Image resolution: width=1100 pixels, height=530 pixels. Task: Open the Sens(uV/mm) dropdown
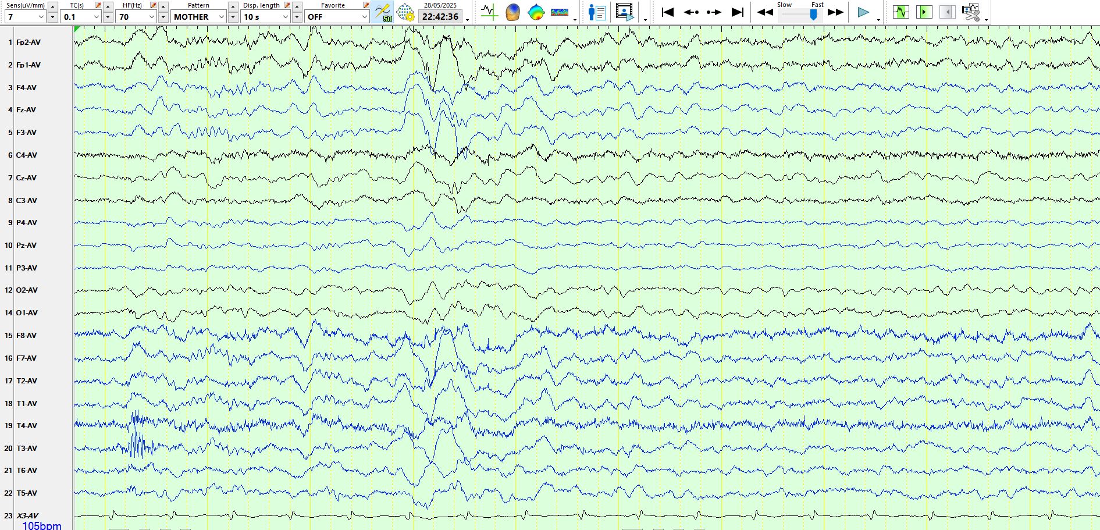[26, 17]
